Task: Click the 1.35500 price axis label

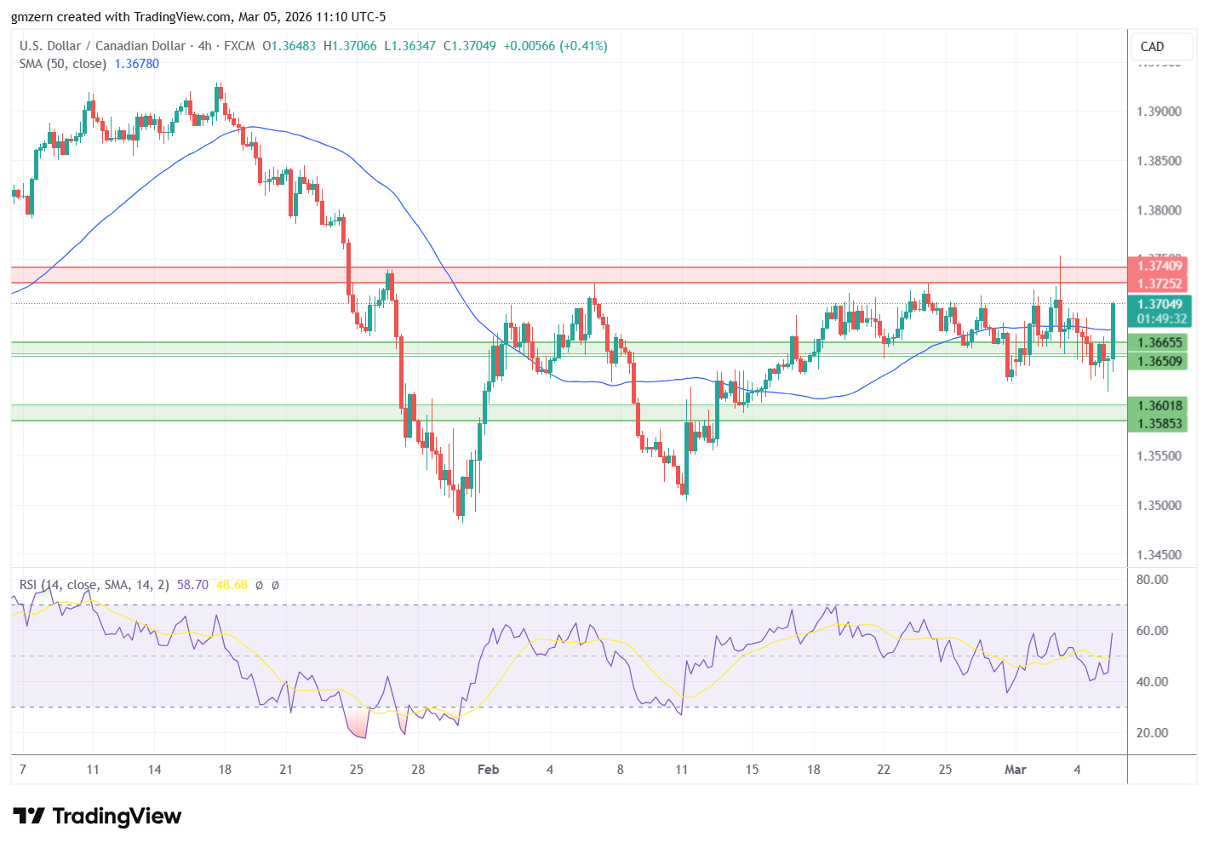Action: click(x=1159, y=456)
